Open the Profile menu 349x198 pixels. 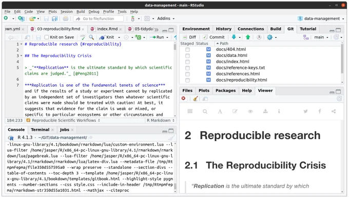[x=108, y=12]
